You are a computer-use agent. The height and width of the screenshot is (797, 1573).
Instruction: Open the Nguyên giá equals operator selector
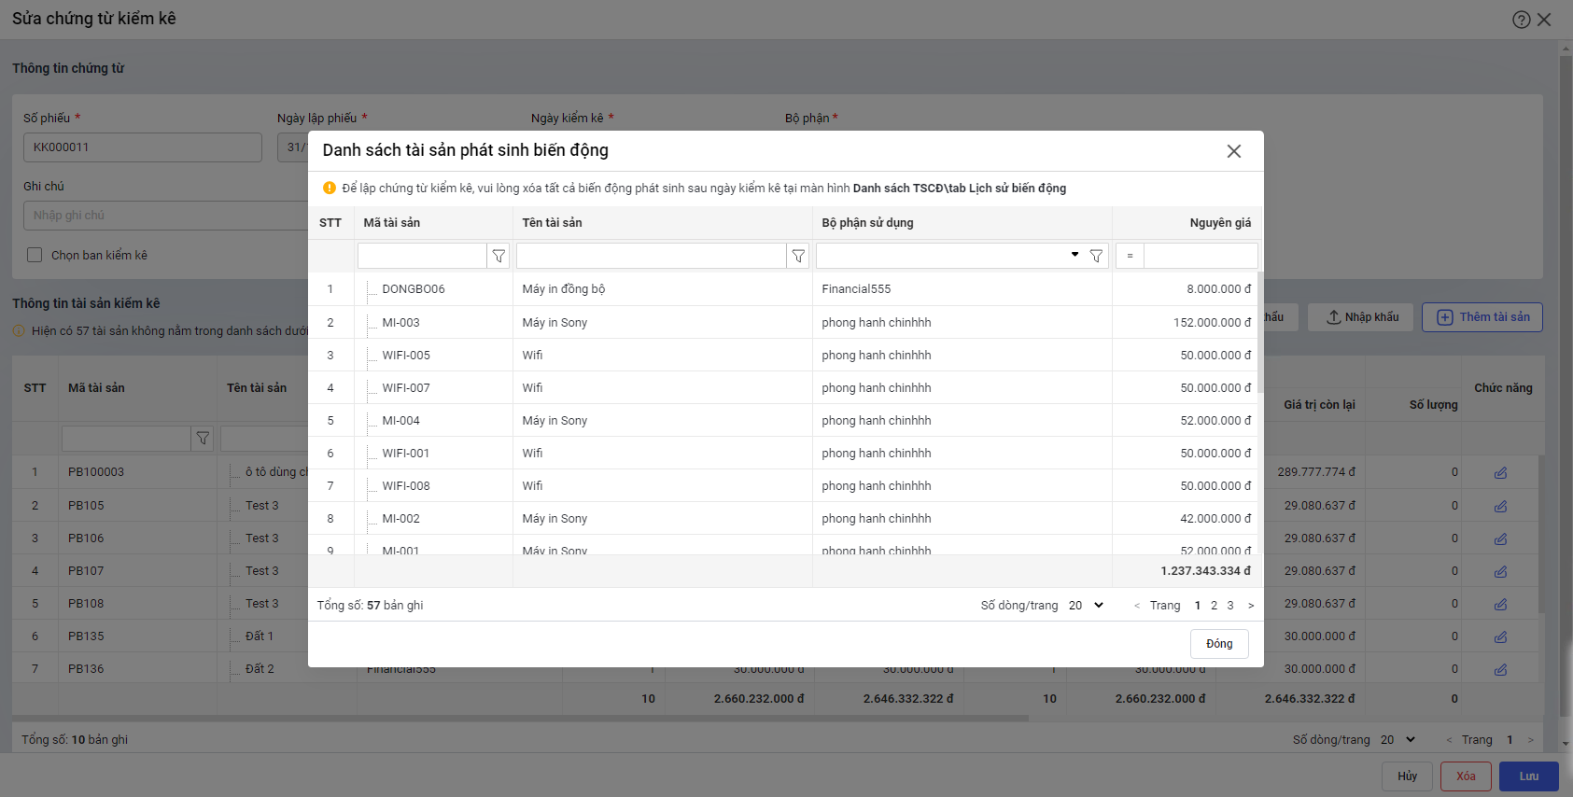click(1130, 256)
